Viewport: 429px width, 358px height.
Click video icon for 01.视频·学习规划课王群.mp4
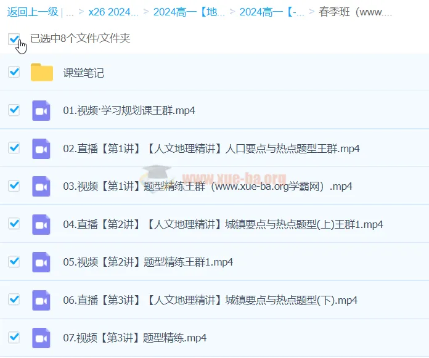tap(41, 110)
